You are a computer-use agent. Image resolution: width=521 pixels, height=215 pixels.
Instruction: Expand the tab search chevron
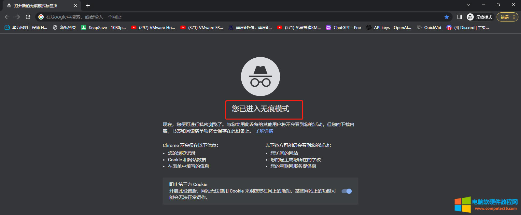[468, 5]
